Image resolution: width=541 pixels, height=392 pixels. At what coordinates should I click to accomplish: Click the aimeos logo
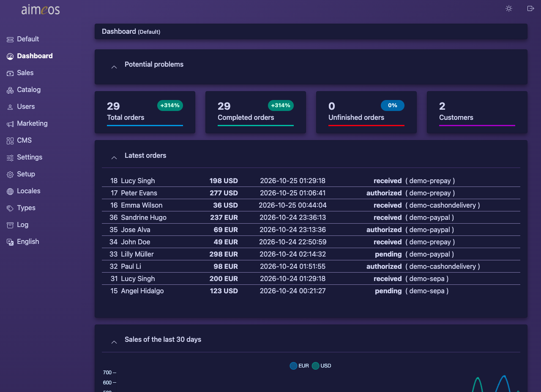click(41, 9)
